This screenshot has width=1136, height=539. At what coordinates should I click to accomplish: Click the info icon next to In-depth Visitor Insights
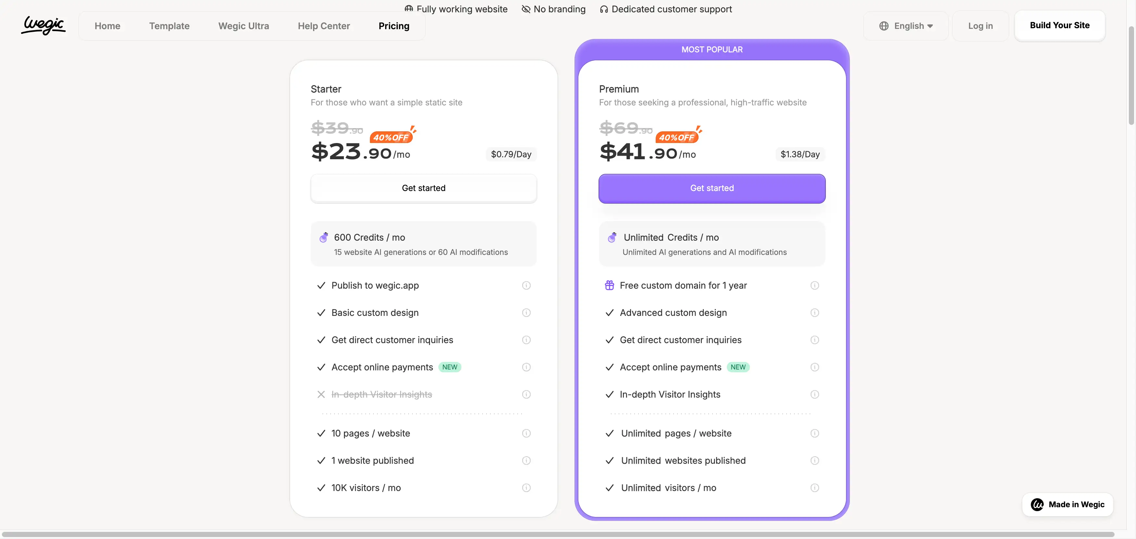point(526,394)
